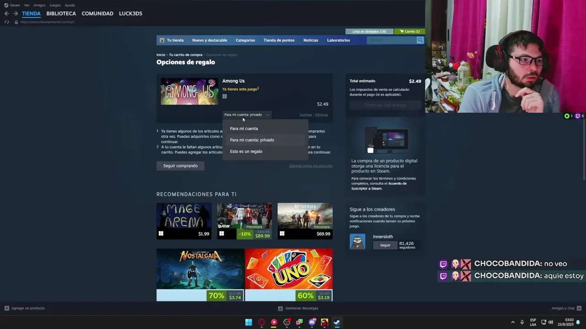
Task: Click the Windows icon on FC 26 card
Action: pyautogui.click(x=222, y=233)
